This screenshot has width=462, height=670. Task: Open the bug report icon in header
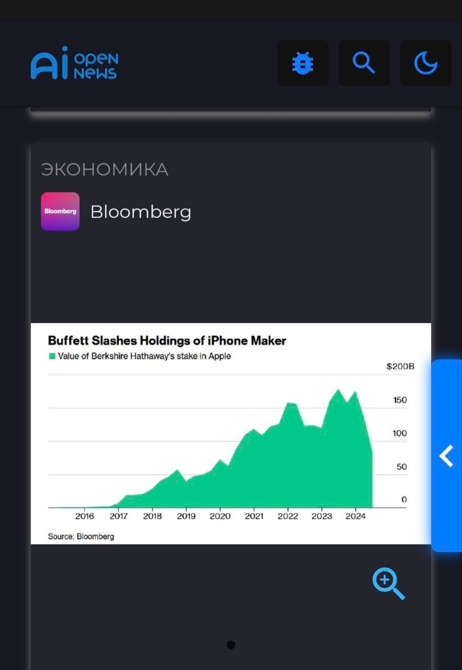[302, 63]
